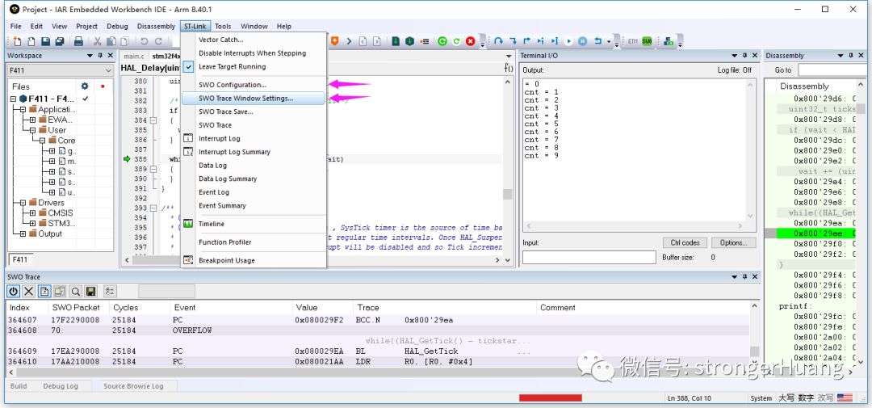The height and width of the screenshot is (408, 872).
Task: Toggle the Timeline menu entry
Action: (212, 224)
